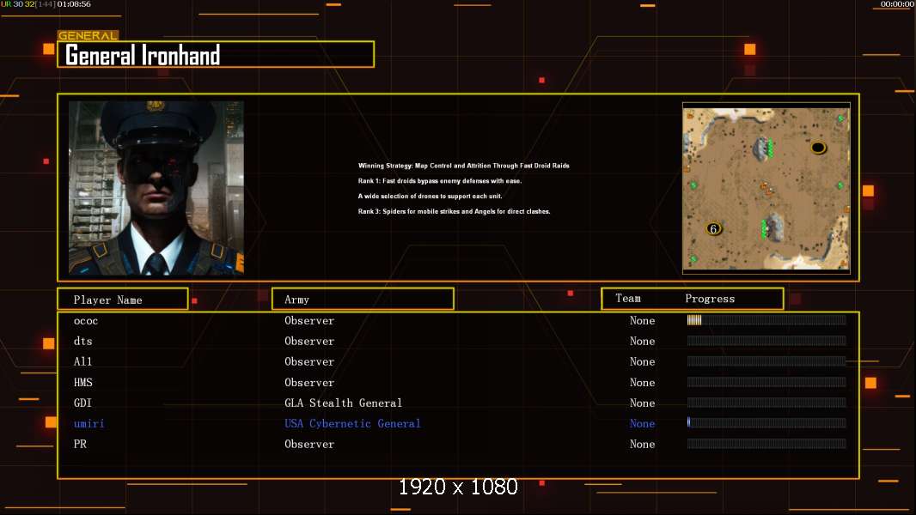Click Observer army entry in All row
Image resolution: width=916 pixels, height=515 pixels.
309,361
